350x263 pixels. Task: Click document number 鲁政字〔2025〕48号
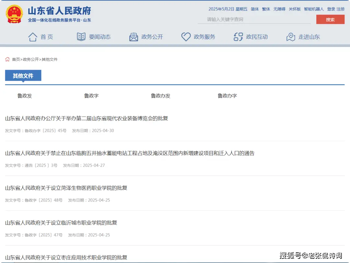pyautogui.click(x=43, y=200)
